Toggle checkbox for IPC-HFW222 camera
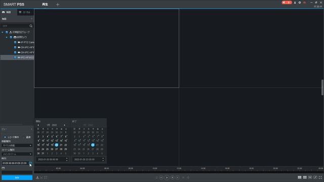Screen dimensions: 324x182 [15, 57]
